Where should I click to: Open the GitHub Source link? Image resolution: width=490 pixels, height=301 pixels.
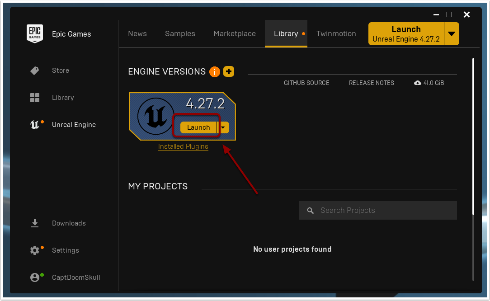click(x=306, y=83)
